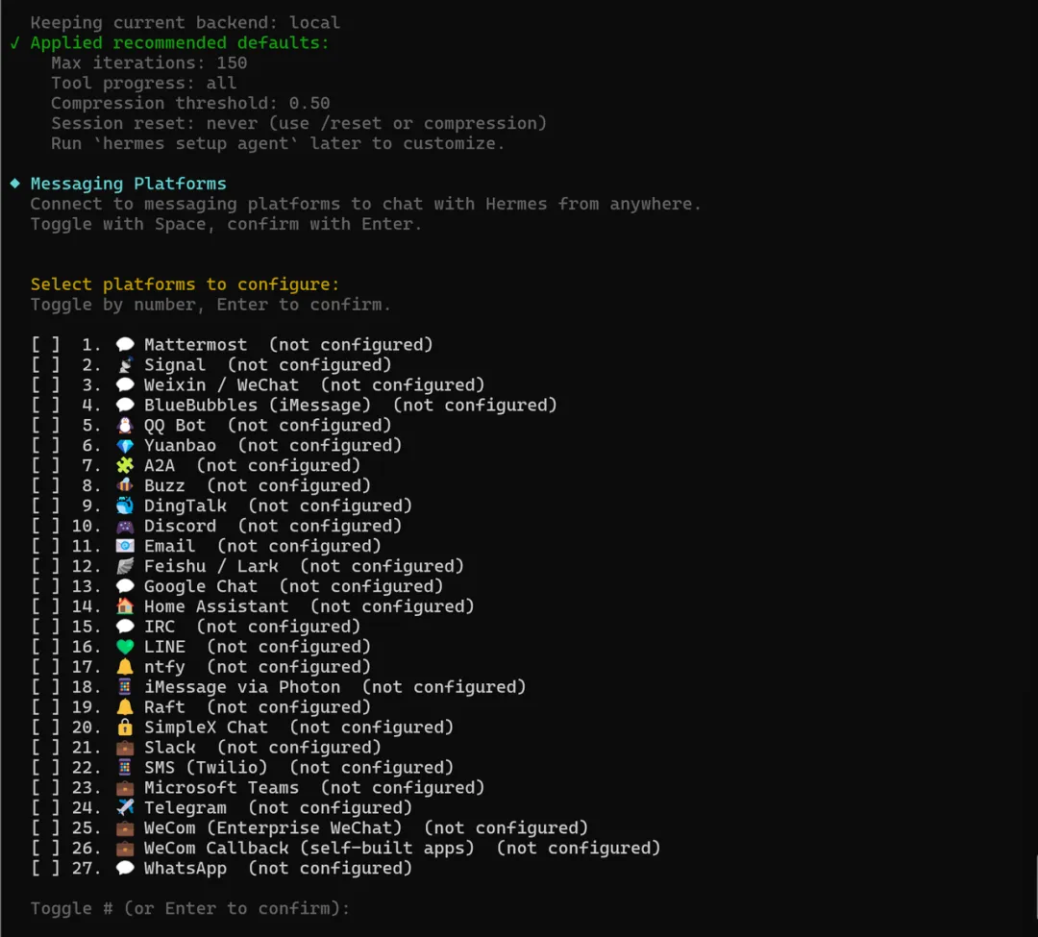
Task: Click '(not configured)' status next to Yuanbao
Action: (320, 445)
